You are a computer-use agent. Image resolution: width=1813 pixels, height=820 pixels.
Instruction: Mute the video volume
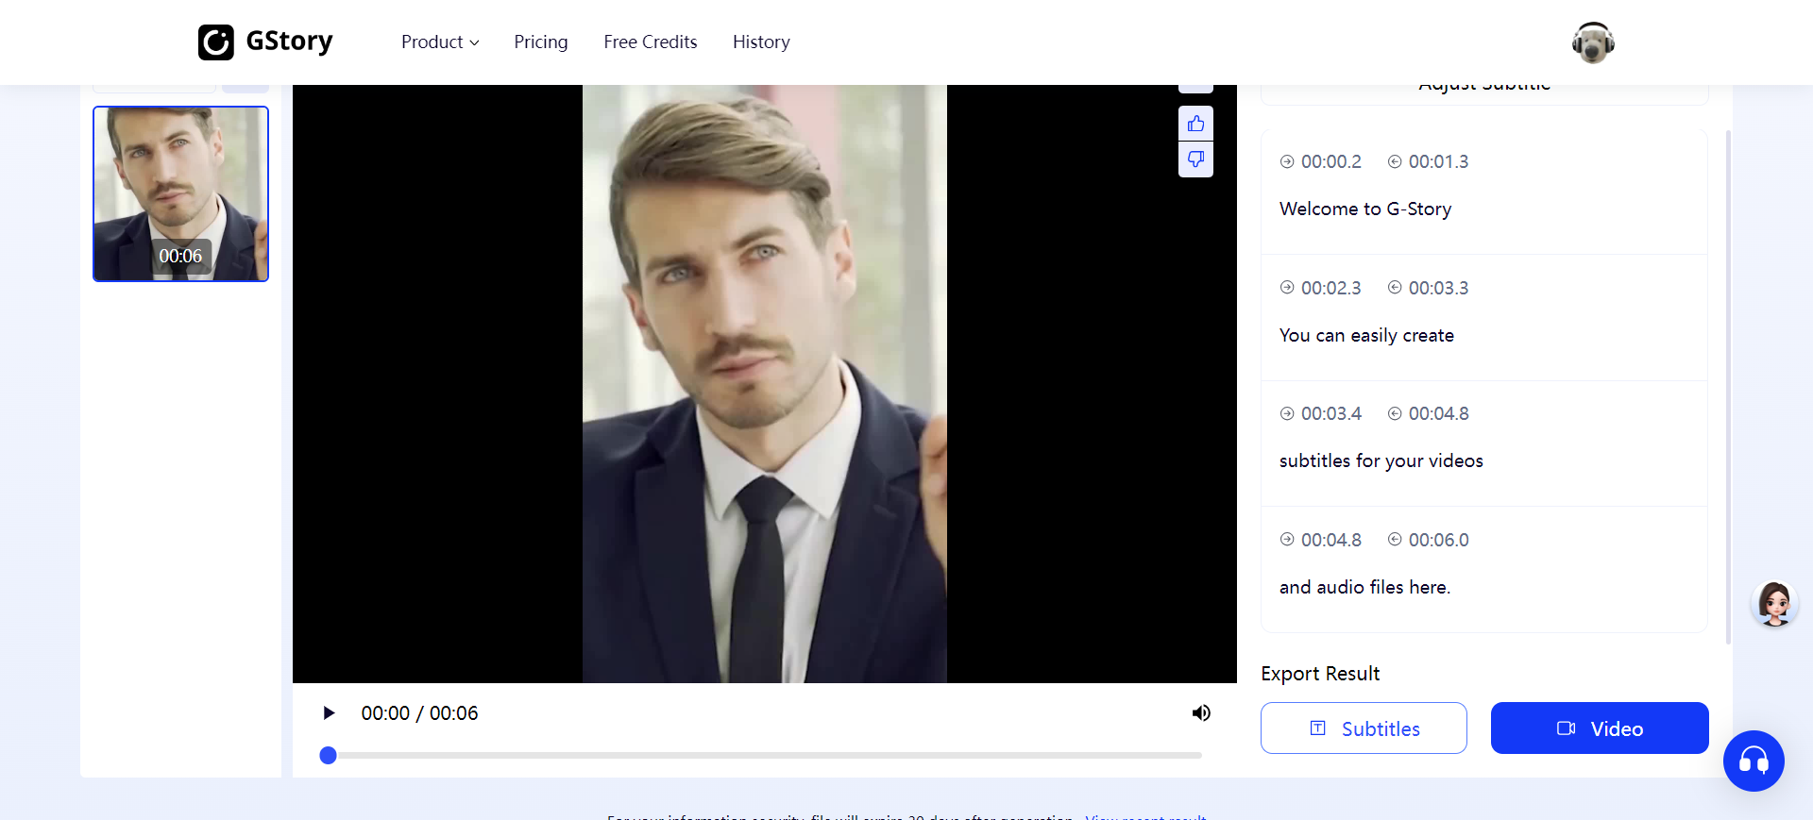click(x=1201, y=713)
